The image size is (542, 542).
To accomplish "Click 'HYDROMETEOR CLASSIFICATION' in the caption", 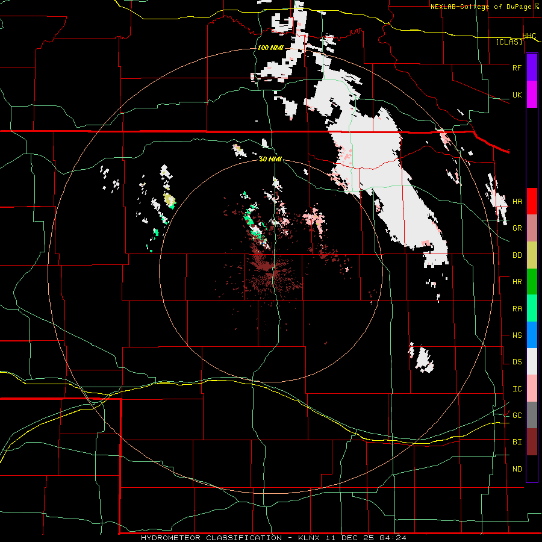I will (211, 538).
